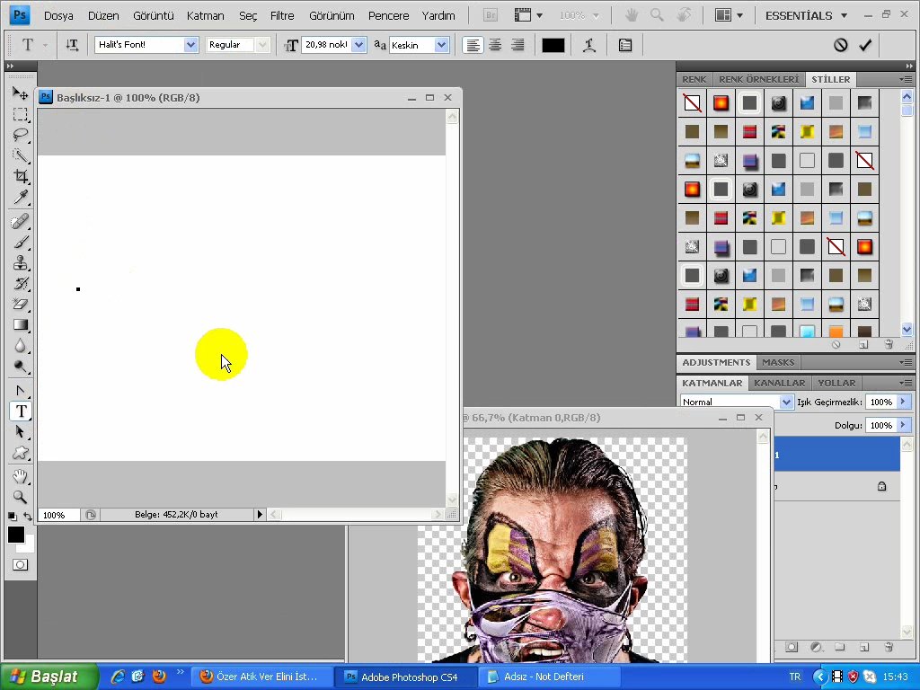Switch to the KANALLAR tab
920x690 pixels.
[779, 383]
